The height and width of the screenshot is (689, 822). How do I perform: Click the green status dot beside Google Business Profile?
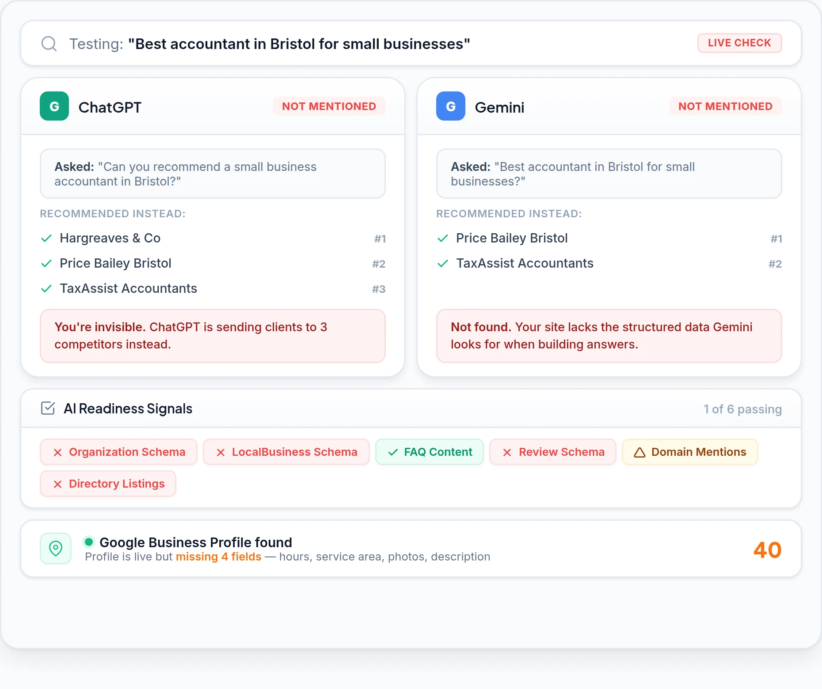(x=89, y=541)
